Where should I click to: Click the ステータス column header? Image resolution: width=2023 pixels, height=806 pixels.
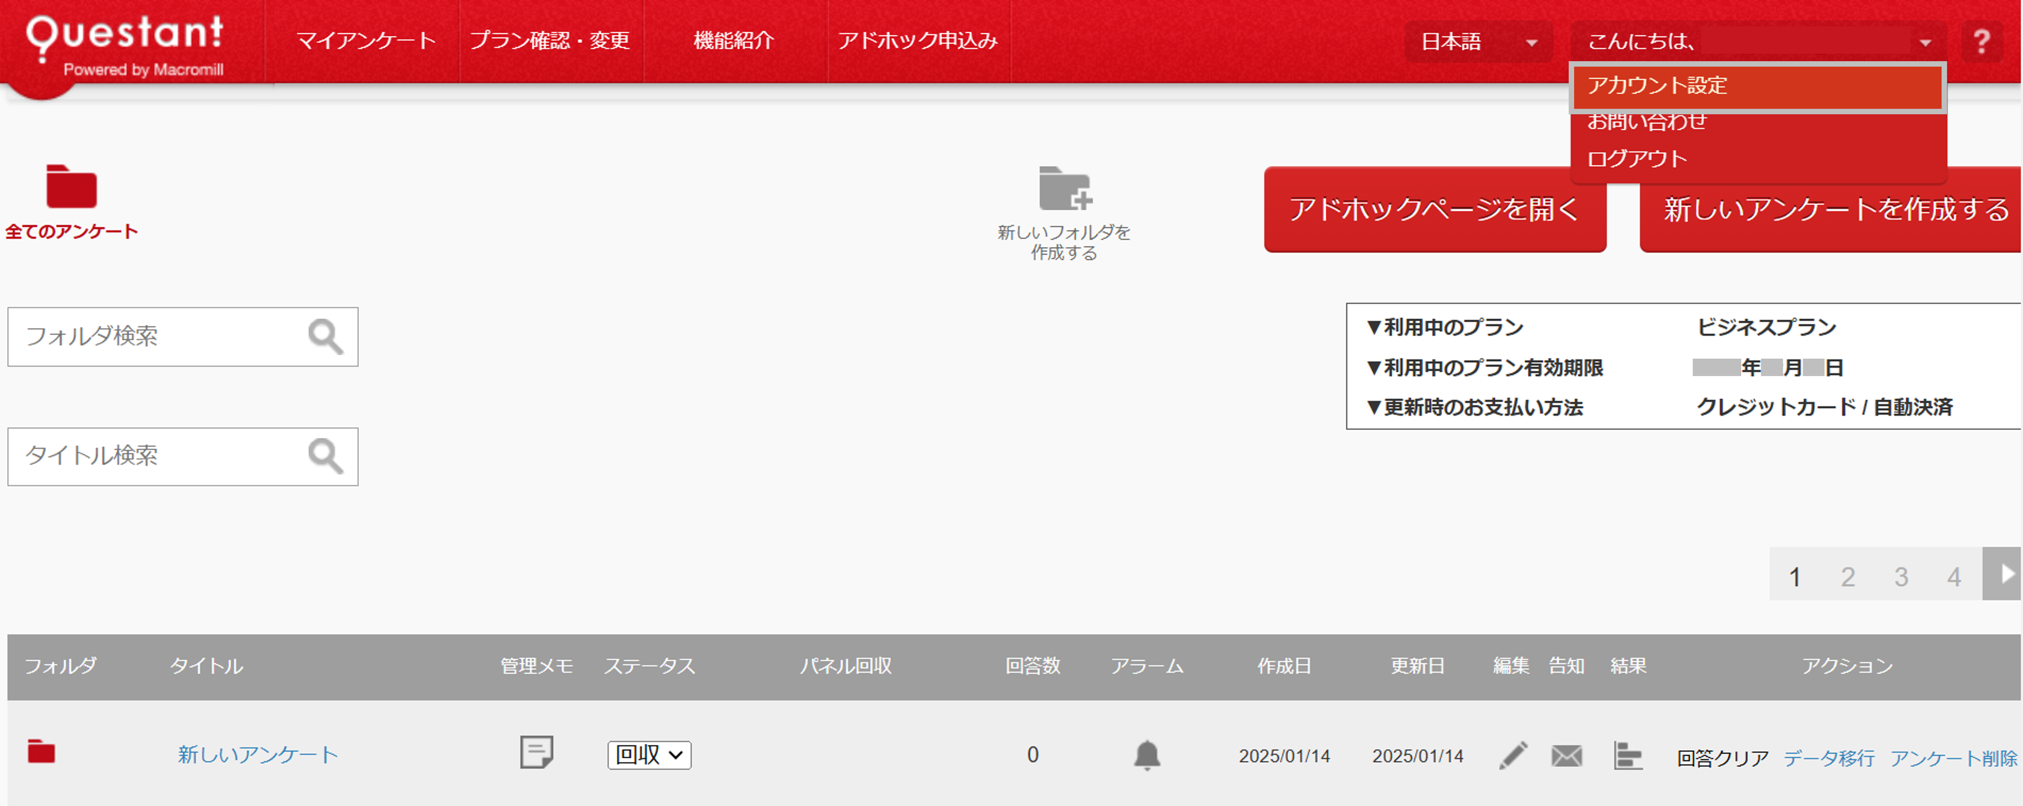pyautogui.click(x=650, y=666)
